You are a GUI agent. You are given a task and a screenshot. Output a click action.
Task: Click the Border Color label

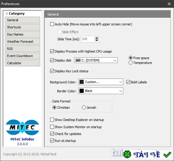(67, 91)
